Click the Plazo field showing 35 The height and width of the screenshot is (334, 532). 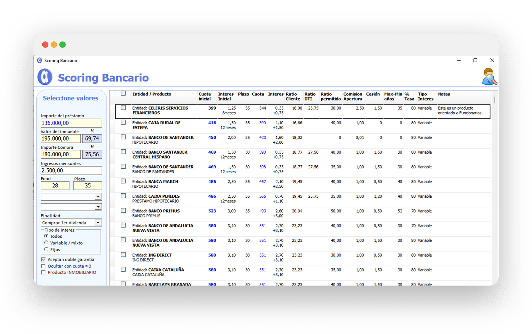pyautogui.click(x=87, y=186)
